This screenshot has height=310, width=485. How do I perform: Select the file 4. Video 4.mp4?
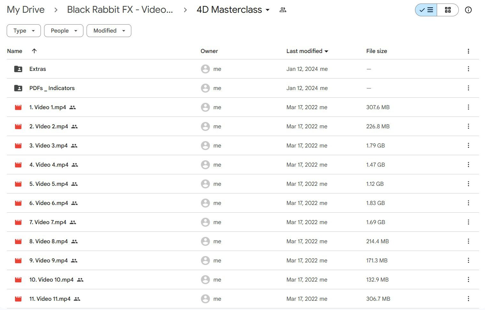[x=49, y=165]
